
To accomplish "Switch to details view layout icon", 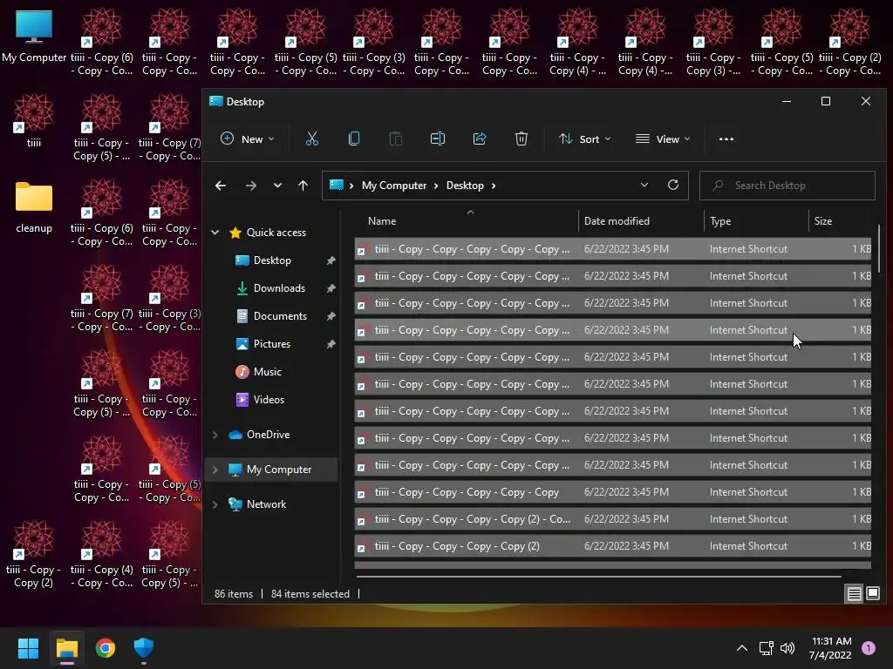I will [855, 594].
